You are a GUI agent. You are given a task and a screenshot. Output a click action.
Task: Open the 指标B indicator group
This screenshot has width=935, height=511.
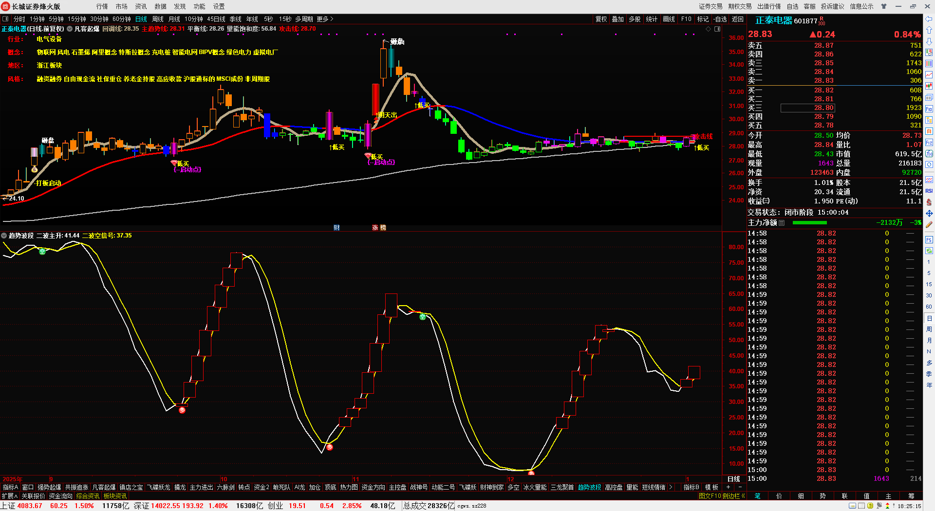(691, 487)
